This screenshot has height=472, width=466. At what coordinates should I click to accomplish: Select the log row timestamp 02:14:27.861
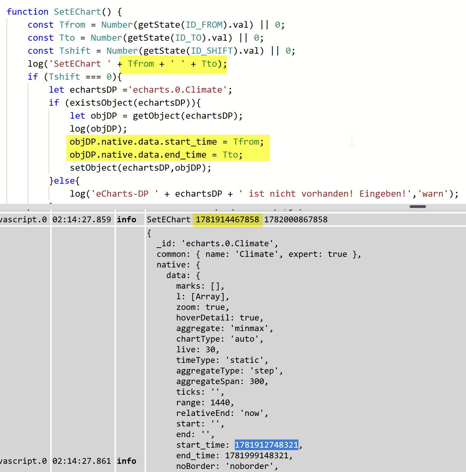pos(82,461)
